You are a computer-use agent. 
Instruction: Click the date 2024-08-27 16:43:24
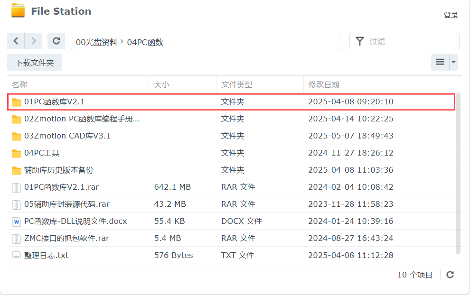click(x=351, y=239)
